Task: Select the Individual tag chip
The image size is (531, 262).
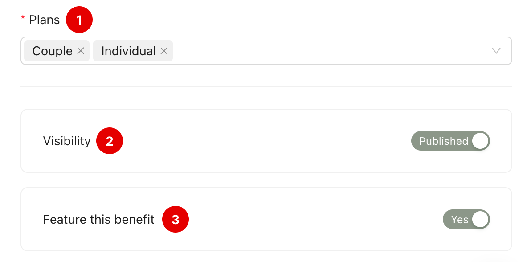Action: 128,51
